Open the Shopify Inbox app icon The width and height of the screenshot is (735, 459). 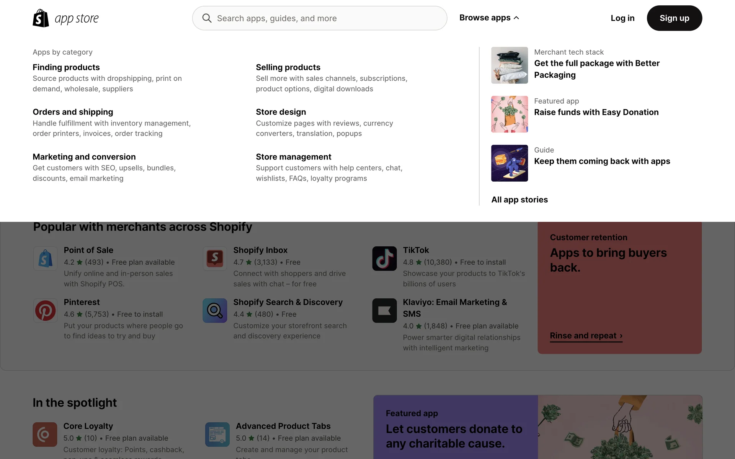pyautogui.click(x=215, y=259)
